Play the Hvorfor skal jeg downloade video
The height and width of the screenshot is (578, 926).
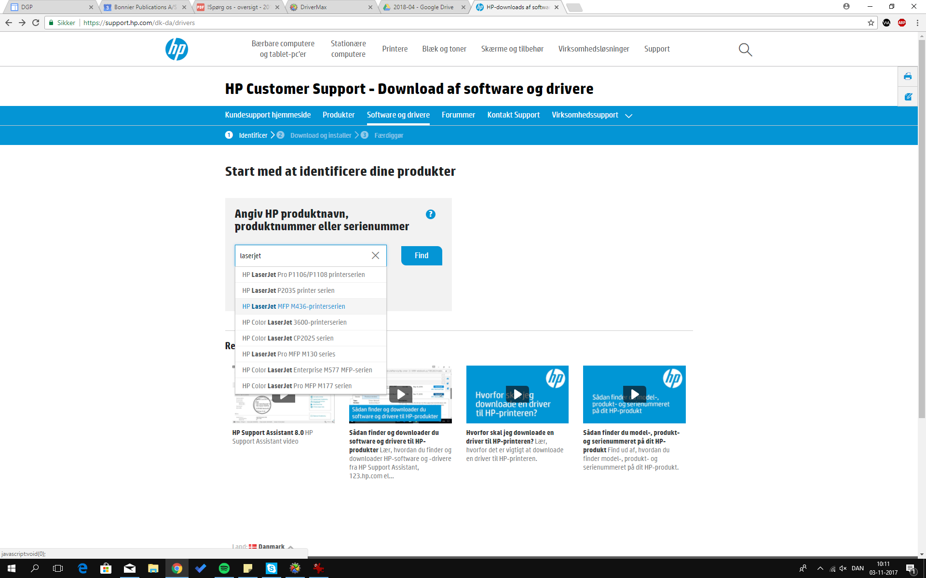click(517, 394)
